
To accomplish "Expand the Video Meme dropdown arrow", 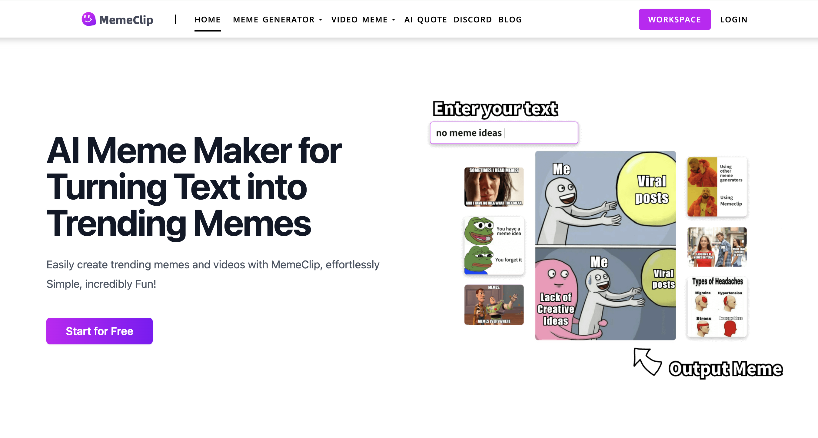I will point(394,20).
